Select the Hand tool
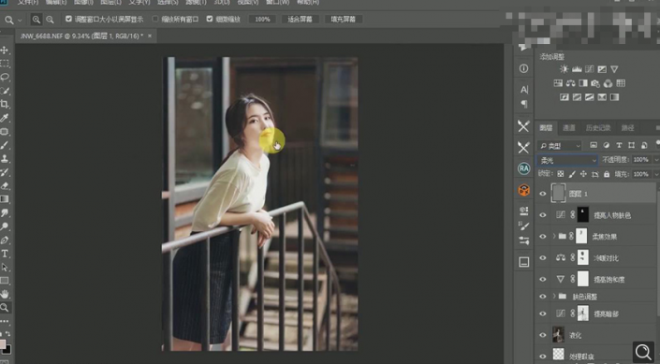The image size is (660, 364). point(5,294)
